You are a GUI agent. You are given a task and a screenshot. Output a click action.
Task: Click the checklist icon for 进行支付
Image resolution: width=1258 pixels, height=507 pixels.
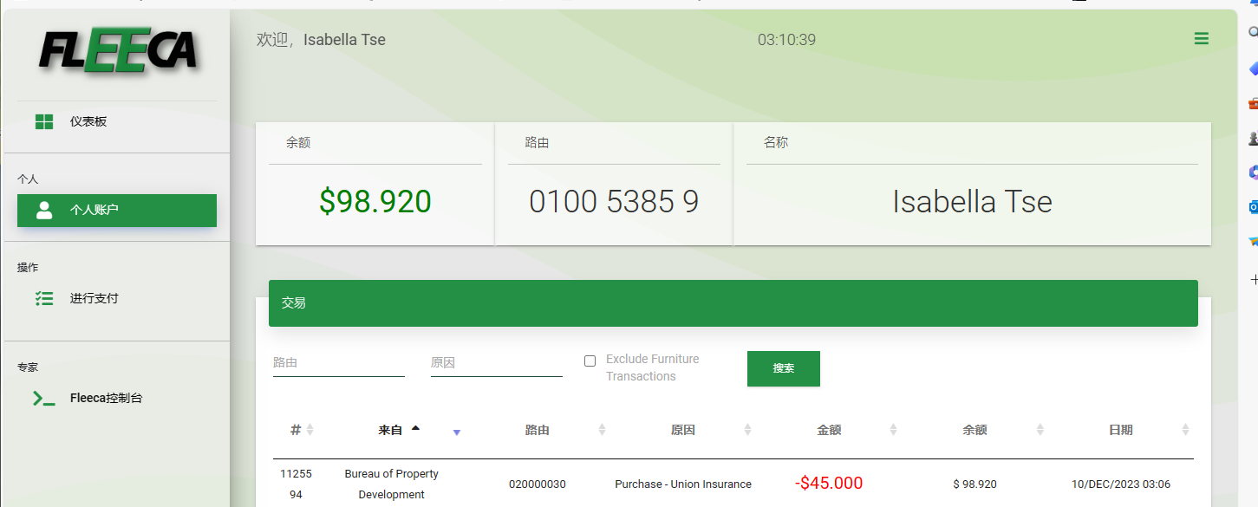click(44, 298)
